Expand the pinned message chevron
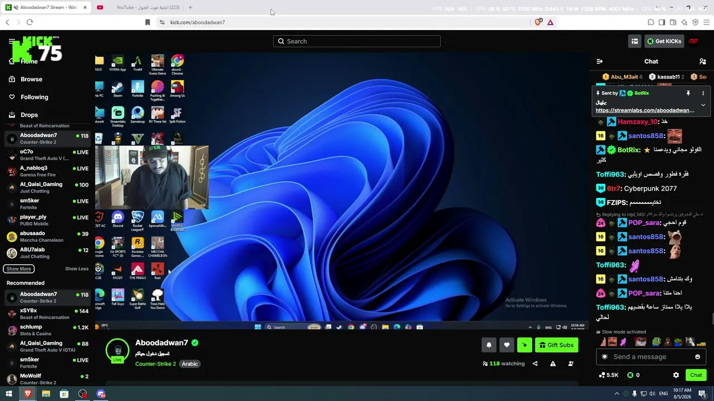The height and width of the screenshot is (401, 714). 703,105
